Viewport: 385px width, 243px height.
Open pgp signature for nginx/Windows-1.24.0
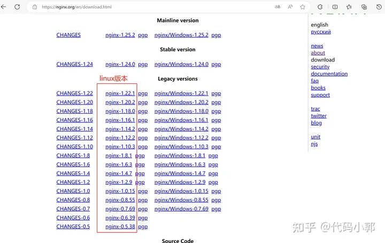pyautogui.click(x=216, y=65)
